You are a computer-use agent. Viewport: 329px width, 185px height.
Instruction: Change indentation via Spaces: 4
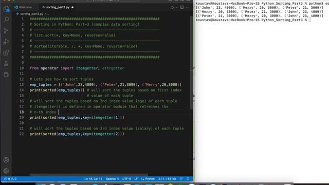[112, 179]
